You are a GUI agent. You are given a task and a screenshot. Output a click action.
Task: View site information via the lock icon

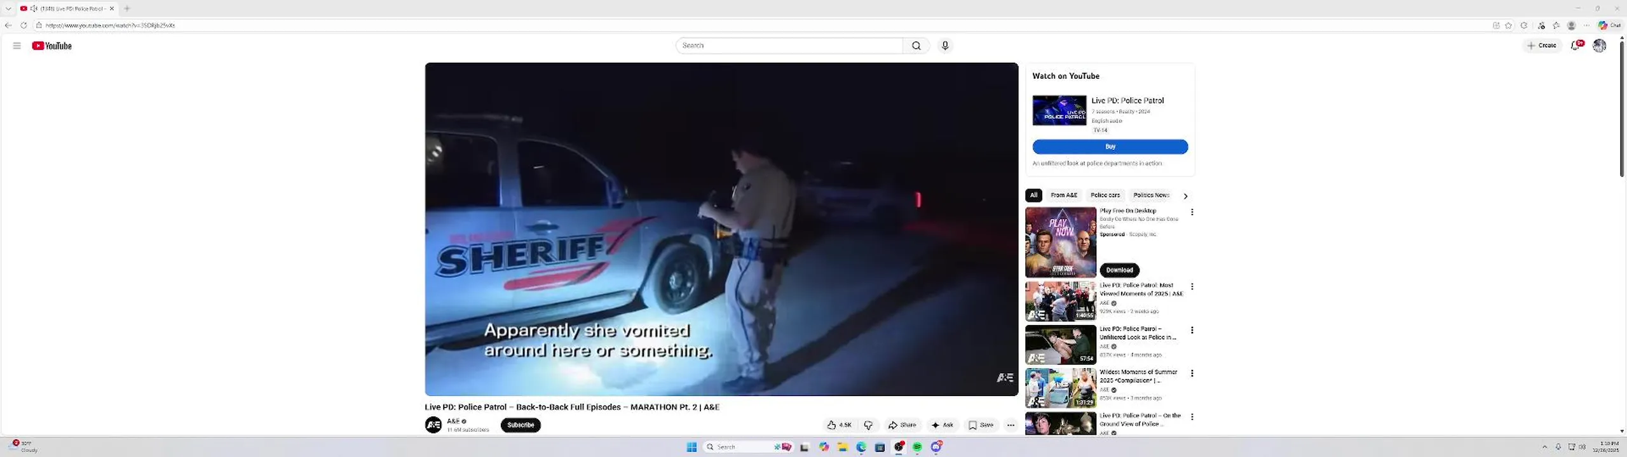[x=39, y=25]
